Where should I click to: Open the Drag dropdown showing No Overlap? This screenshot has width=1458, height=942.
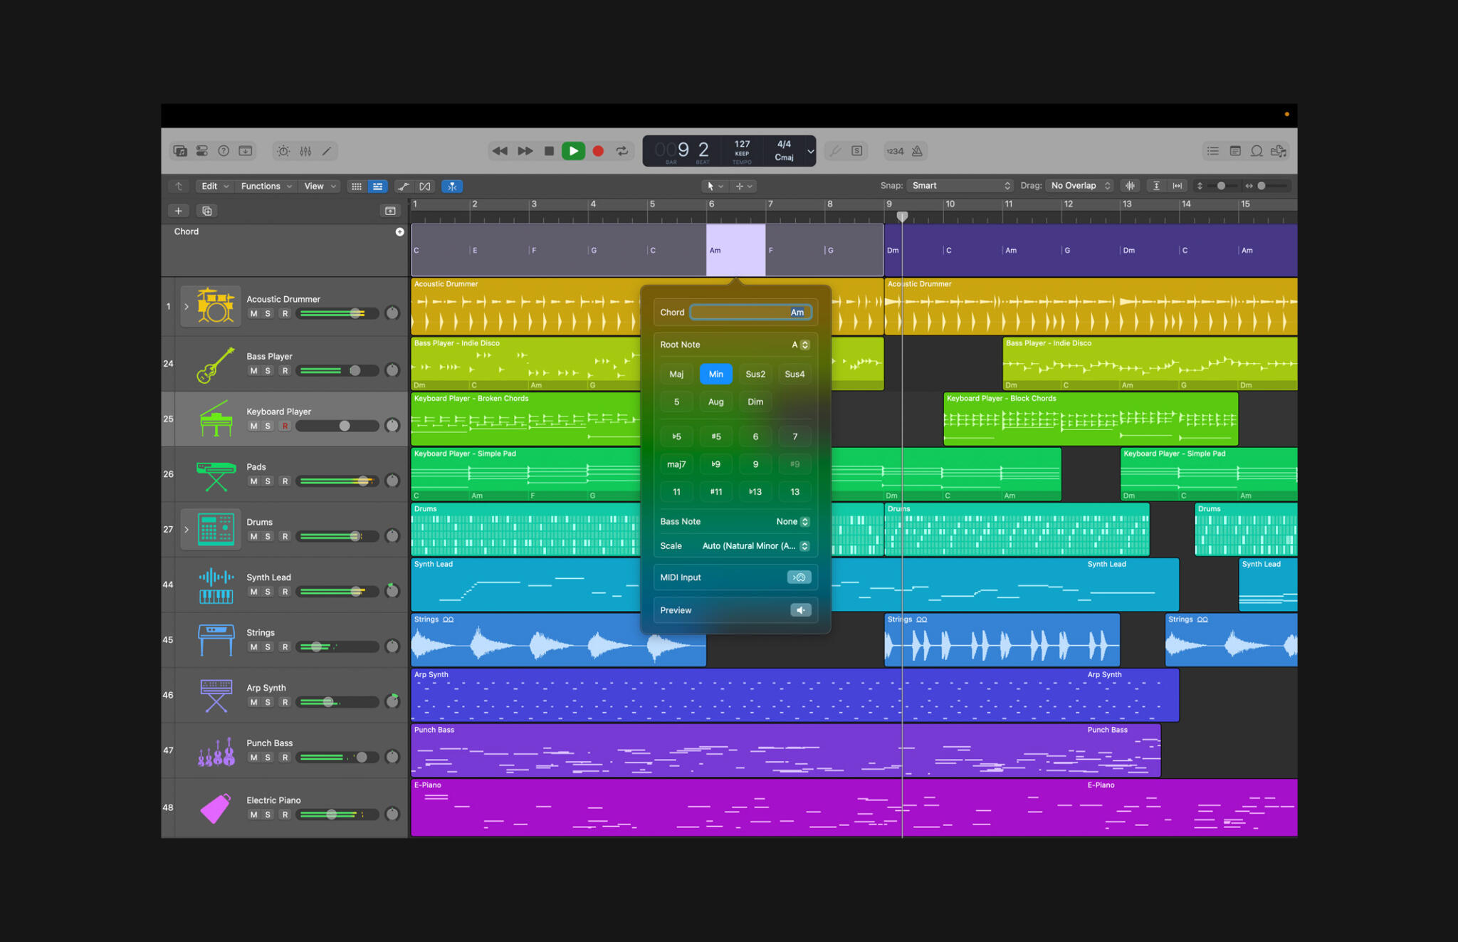click(x=1079, y=185)
